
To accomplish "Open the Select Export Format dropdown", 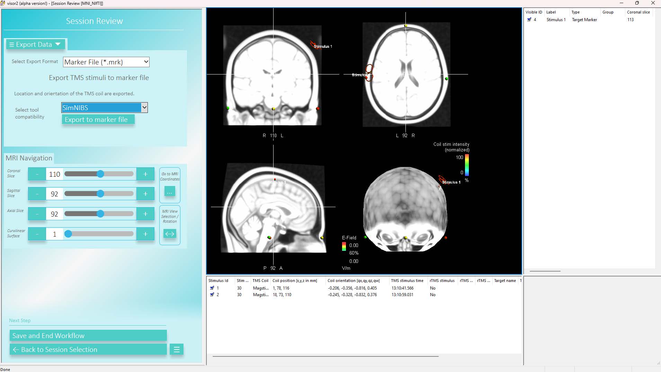I will tap(106, 62).
